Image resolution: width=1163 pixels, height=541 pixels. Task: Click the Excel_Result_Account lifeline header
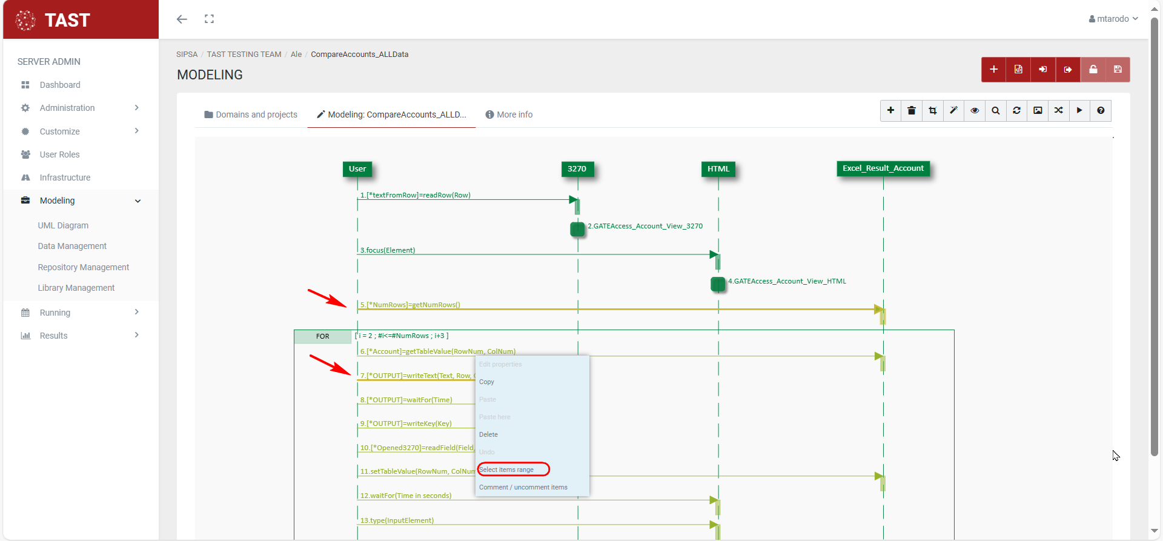pyautogui.click(x=883, y=168)
